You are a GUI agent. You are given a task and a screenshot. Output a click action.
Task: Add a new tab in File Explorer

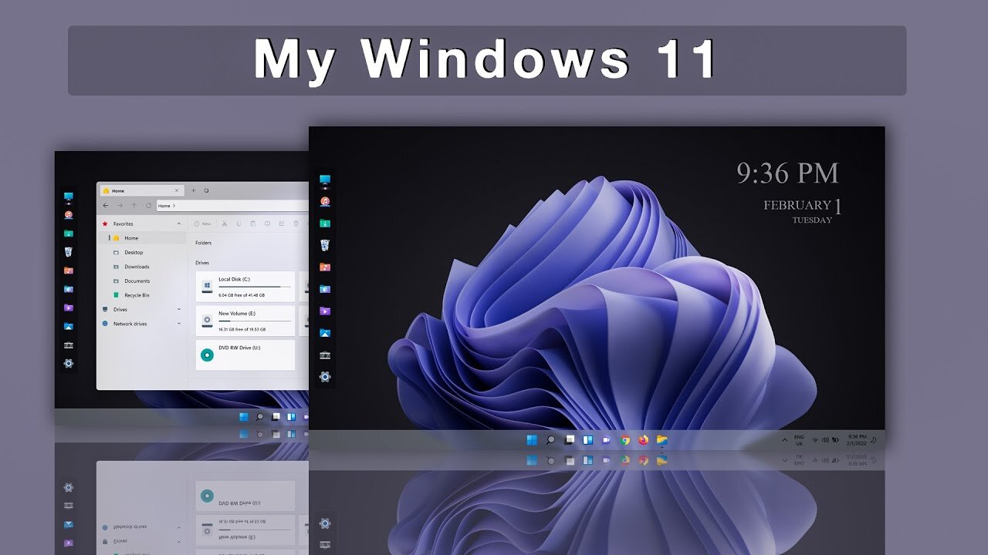[193, 190]
